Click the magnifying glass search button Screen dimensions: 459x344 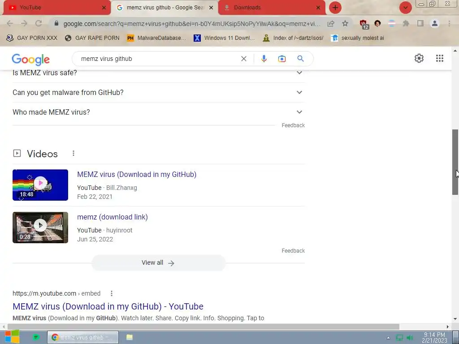(x=300, y=59)
